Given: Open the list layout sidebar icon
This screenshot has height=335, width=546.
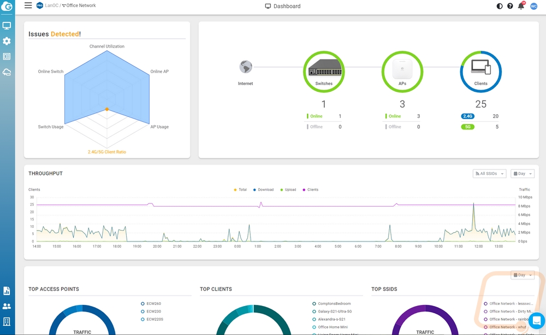Looking at the screenshot, I should coord(7,56).
